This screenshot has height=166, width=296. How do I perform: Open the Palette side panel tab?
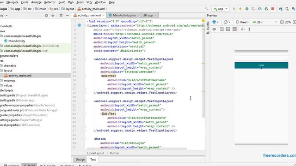[208, 28]
